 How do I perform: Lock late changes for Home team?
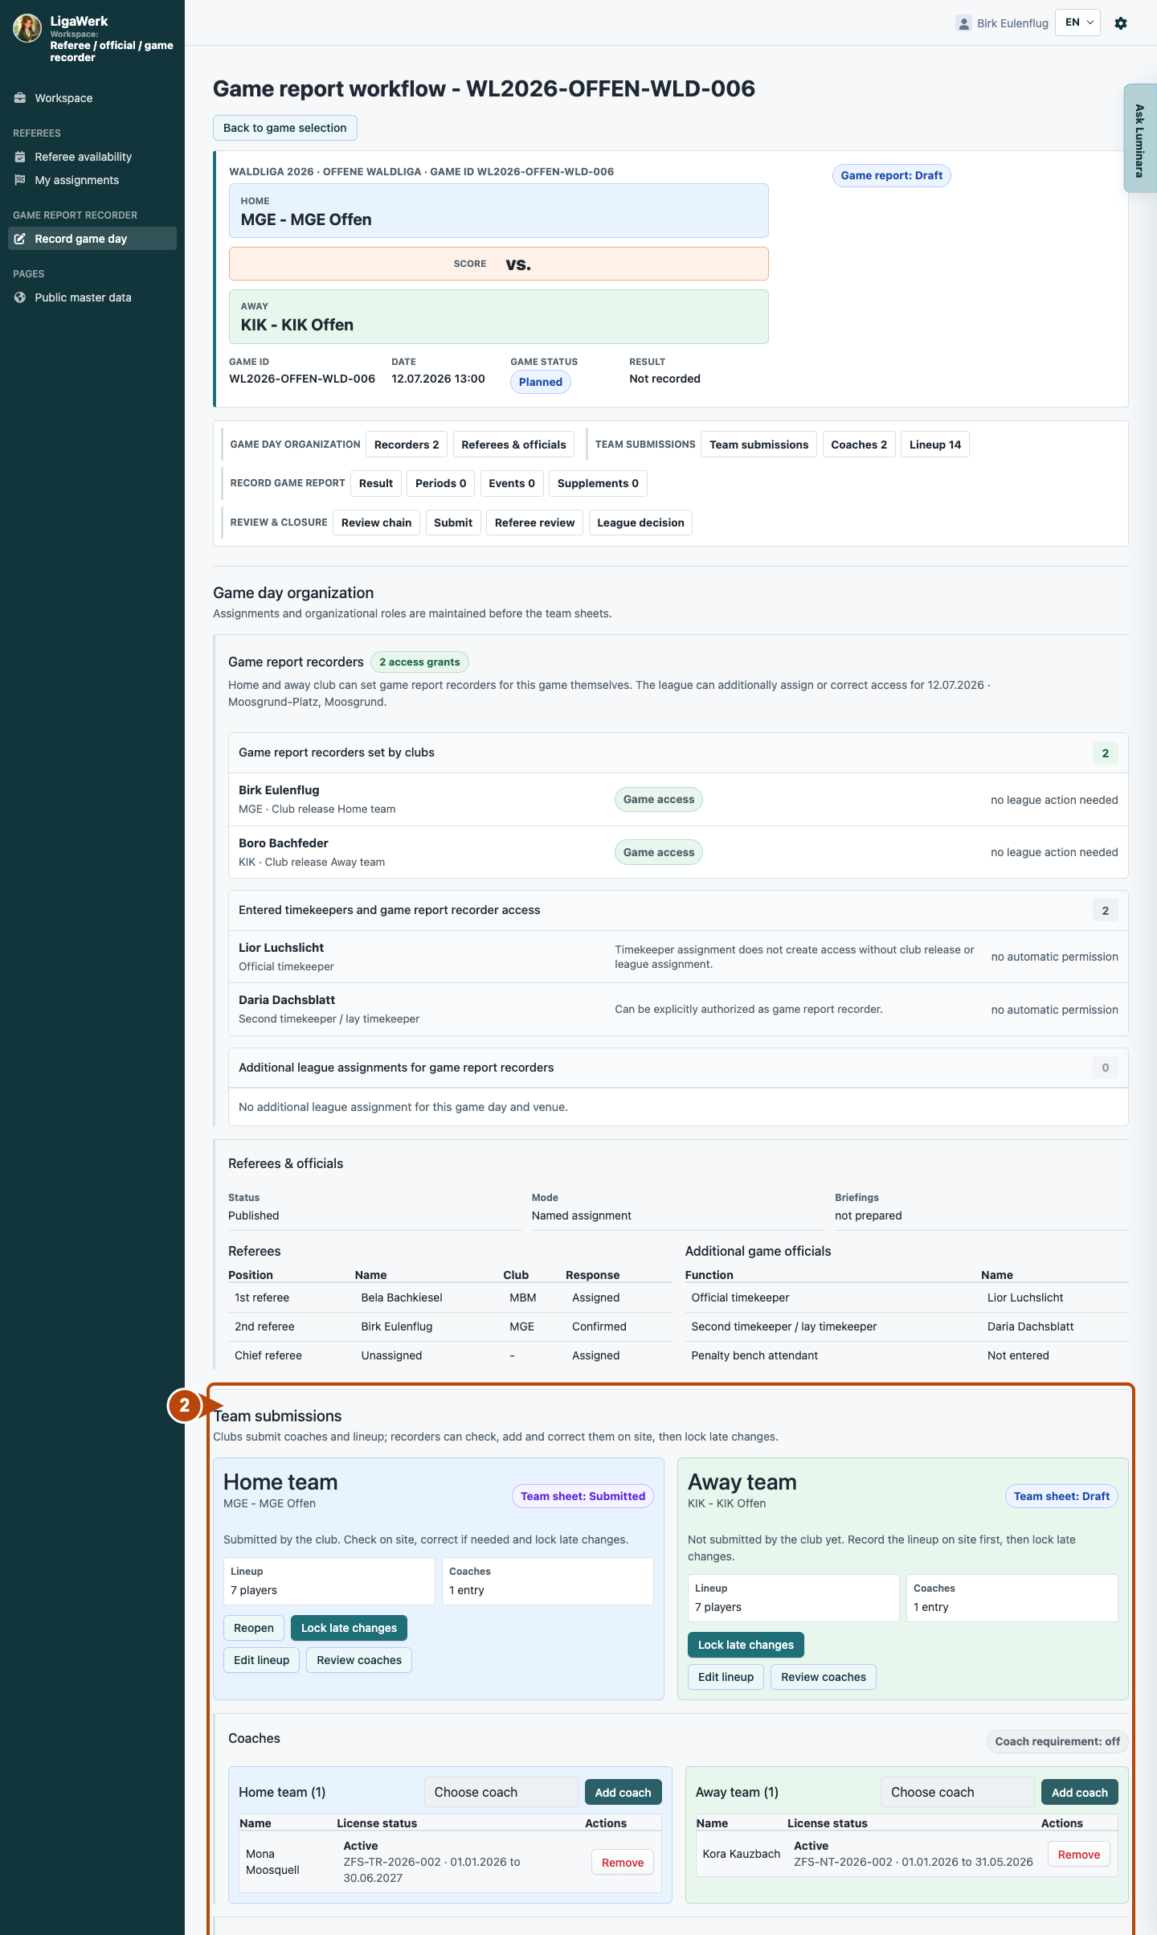[x=349, y=1628]
